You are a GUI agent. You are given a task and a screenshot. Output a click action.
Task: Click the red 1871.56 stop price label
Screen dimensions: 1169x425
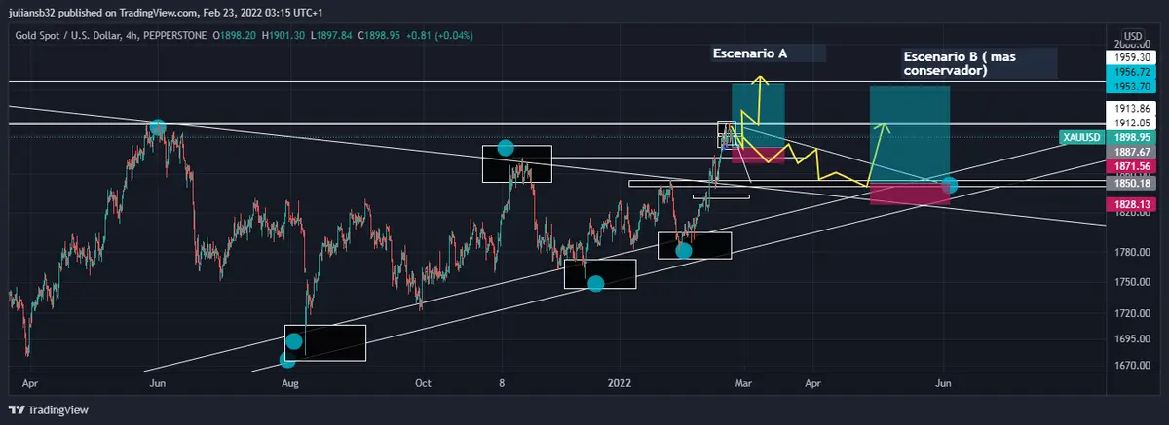[x=1129, y=167]
